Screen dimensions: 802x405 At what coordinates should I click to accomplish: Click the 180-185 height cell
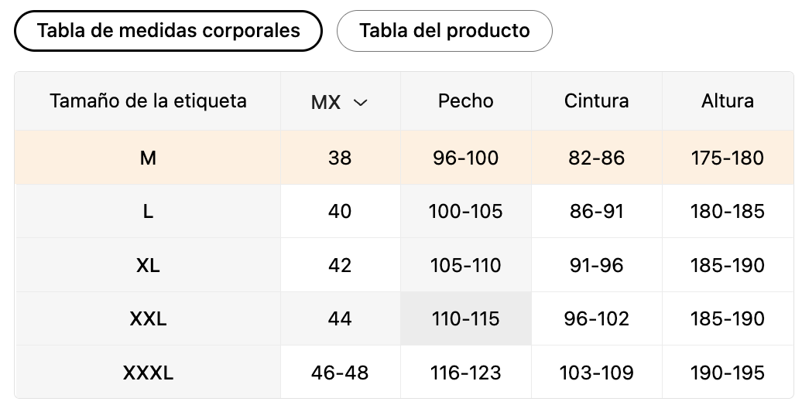(728, 211)
